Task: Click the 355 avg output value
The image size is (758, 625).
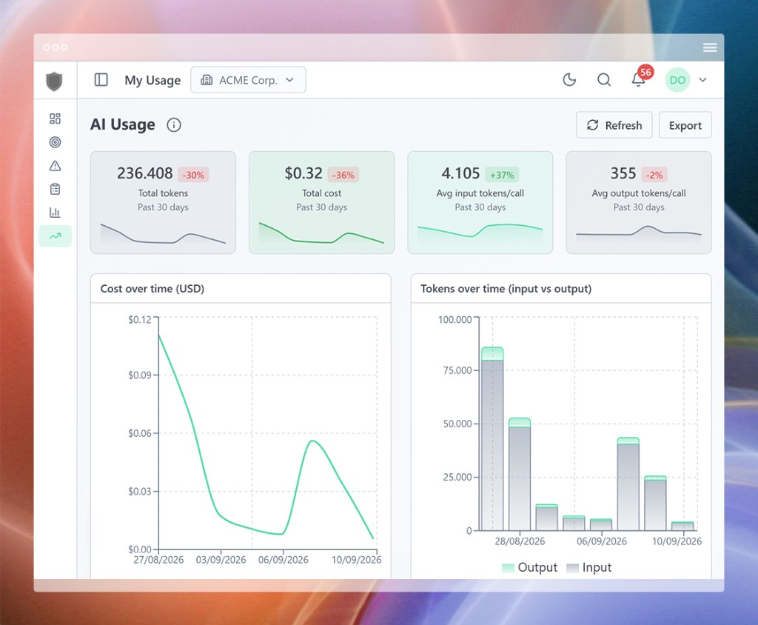Action: tap(623, 173)
